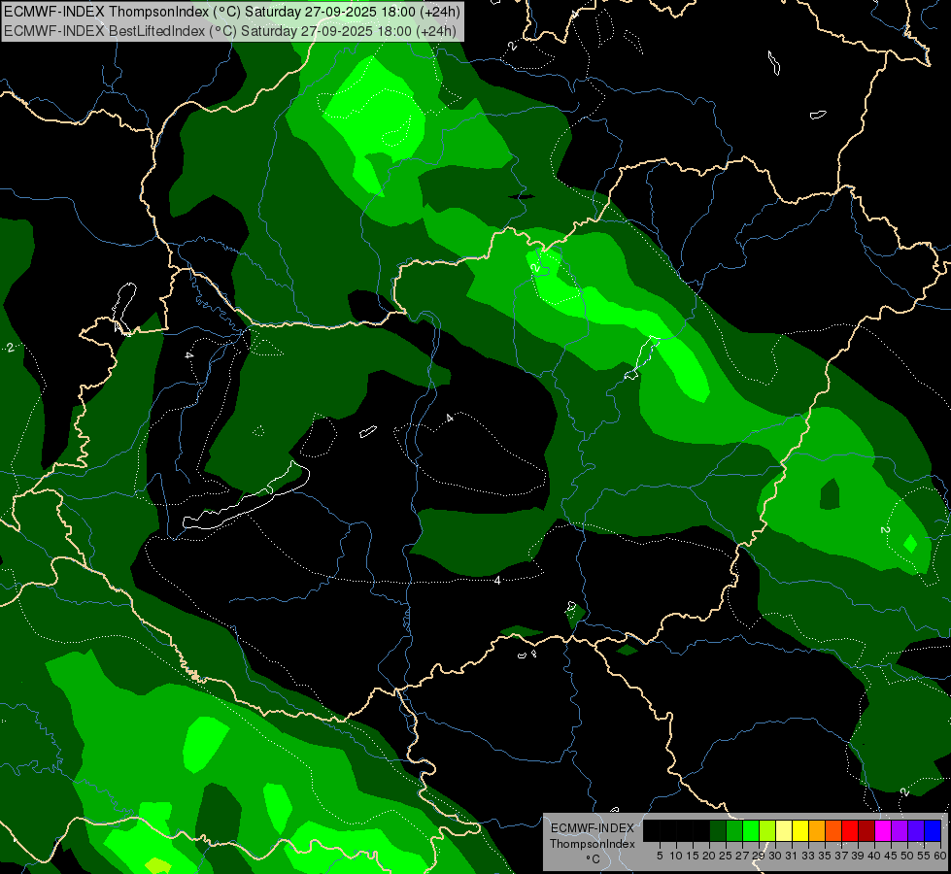Select the bright yellow 31–33 legend swatch
The image size is (951, 874).
[x=800, y=830]
